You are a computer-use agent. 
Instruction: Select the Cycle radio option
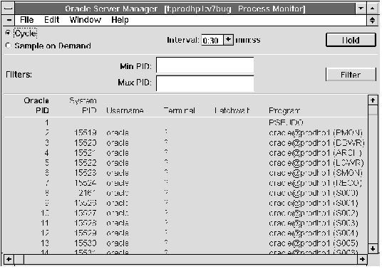(21, 33)
